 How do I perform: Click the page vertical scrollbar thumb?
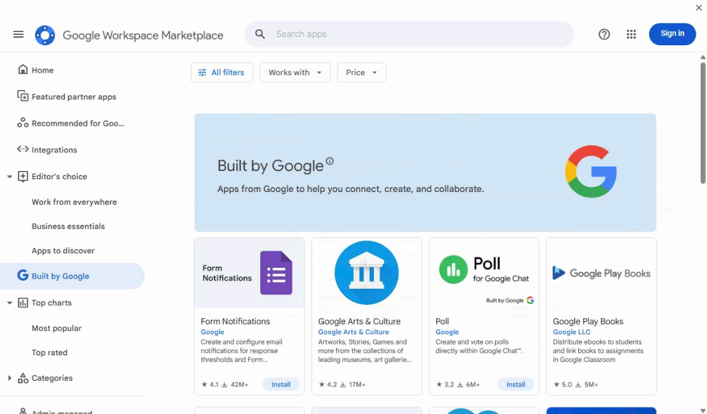703,122
